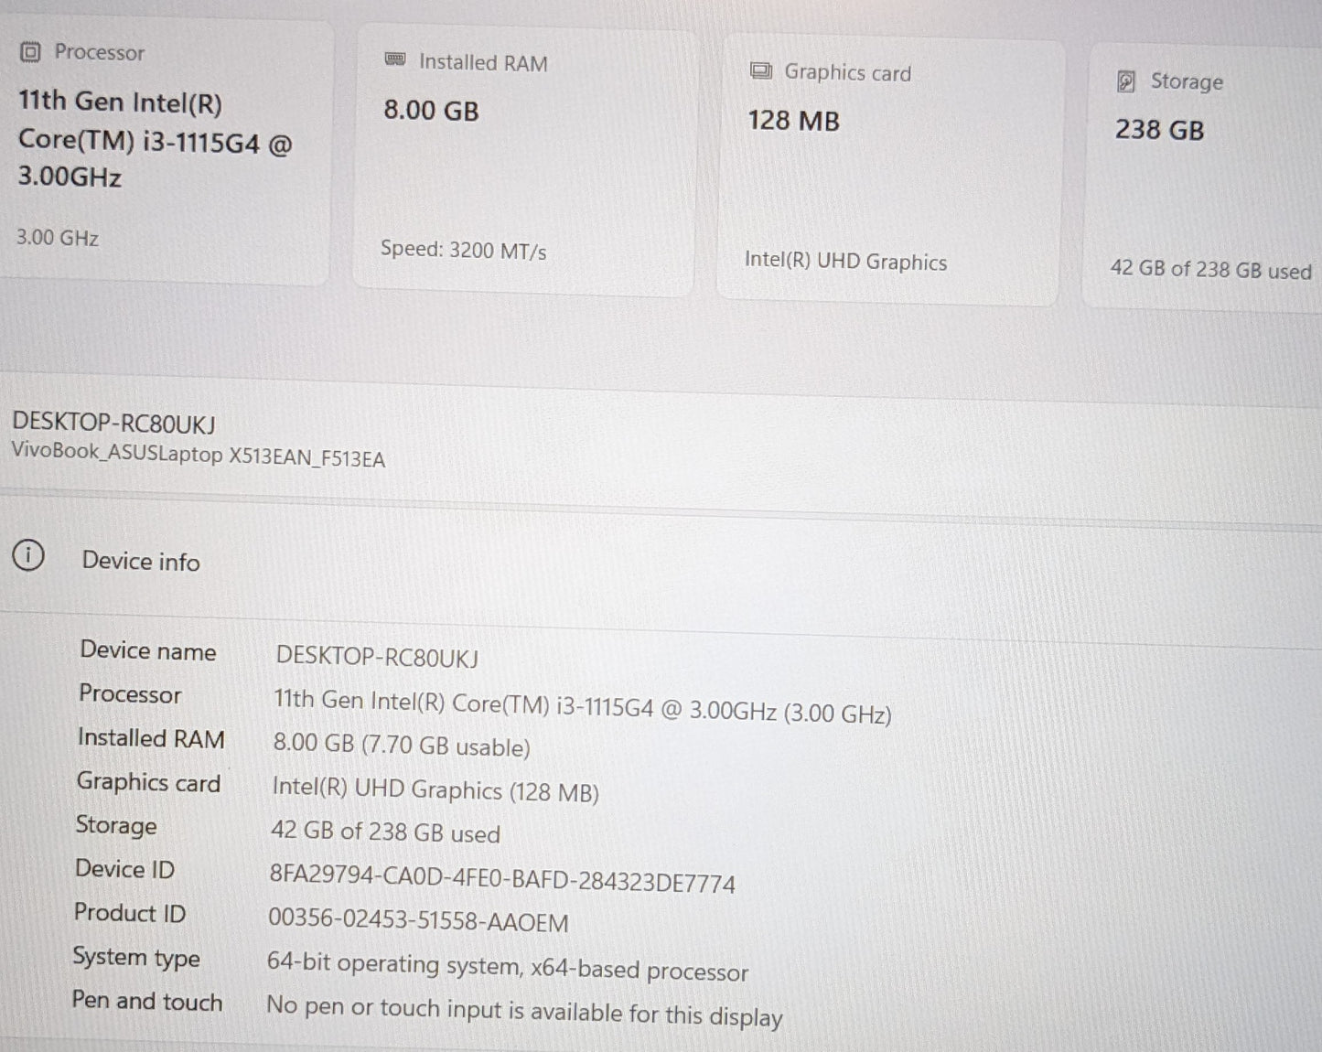Select Product ID '00356-02453-51558-AAOEM'
This screenshot has width=1322, height=1052.
418,921
